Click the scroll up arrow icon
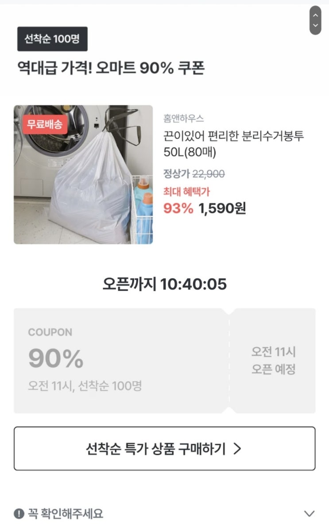This screenshot has height=528, width=329. (x=315, y=15)
